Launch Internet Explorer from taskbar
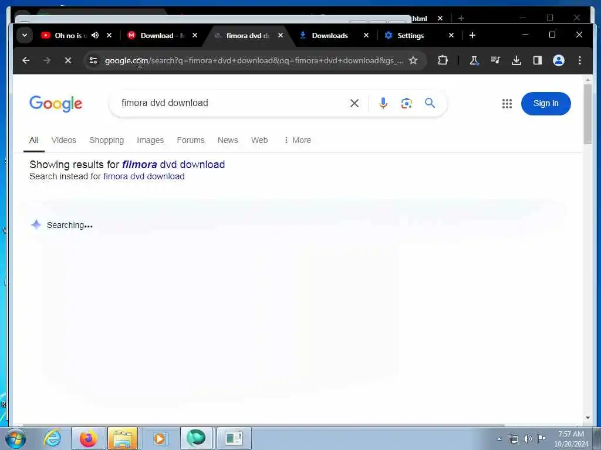 pyautogui.click(x=52, y=438)
